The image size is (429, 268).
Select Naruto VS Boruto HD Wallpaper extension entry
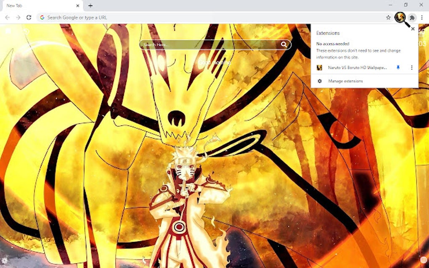(357, 68)
